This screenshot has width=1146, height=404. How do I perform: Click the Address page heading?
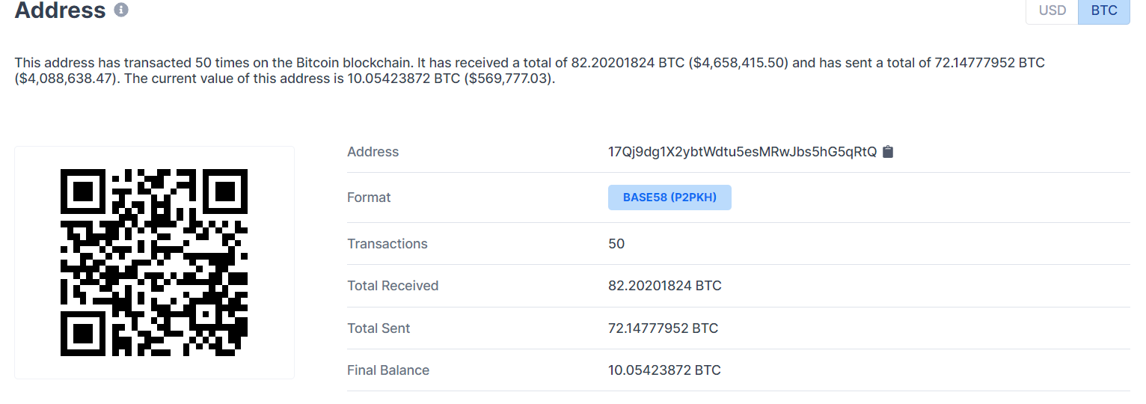coord(61,10)
